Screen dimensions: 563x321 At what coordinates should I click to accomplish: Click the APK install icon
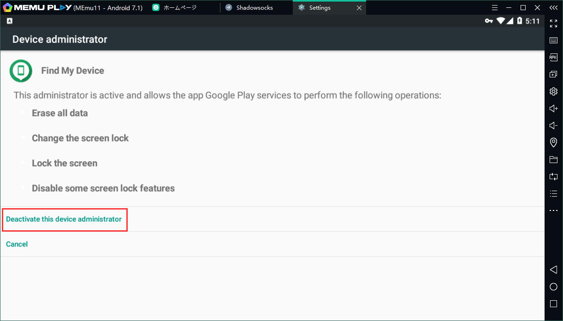[x=553, y=58]
